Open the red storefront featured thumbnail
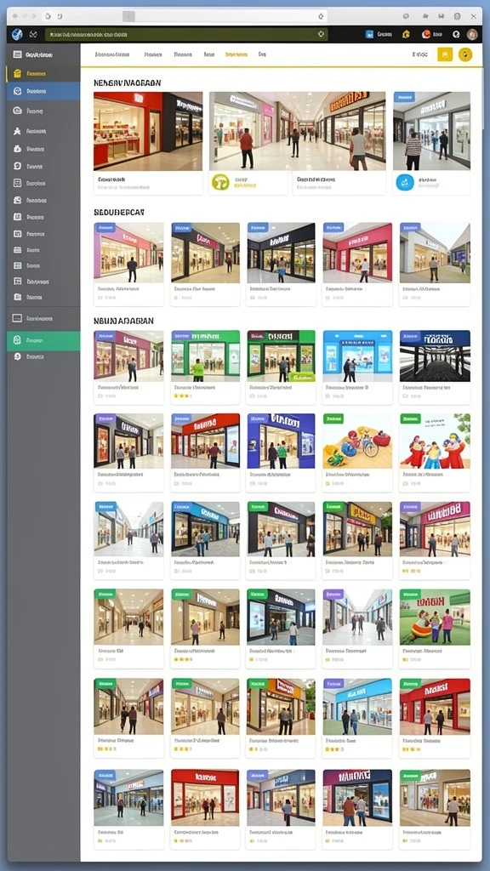 point(148,131)
